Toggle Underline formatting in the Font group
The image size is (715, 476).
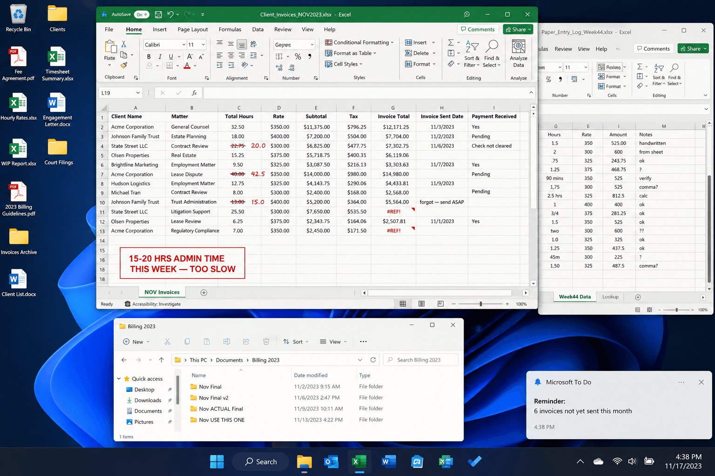click(171, 57)
